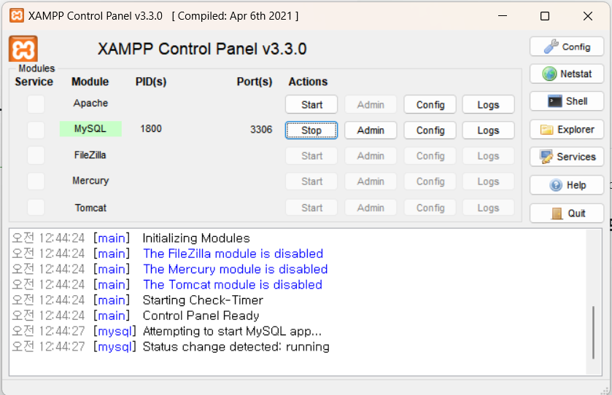Toggle the FileZilla service checkbox
The width and height of the screenshot is (612, 395).
[36, 155]
